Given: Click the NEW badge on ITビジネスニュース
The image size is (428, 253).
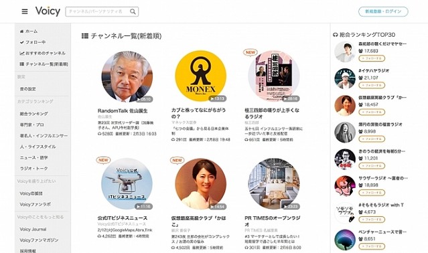Looking at the screenshot, I should click(103, 160).
